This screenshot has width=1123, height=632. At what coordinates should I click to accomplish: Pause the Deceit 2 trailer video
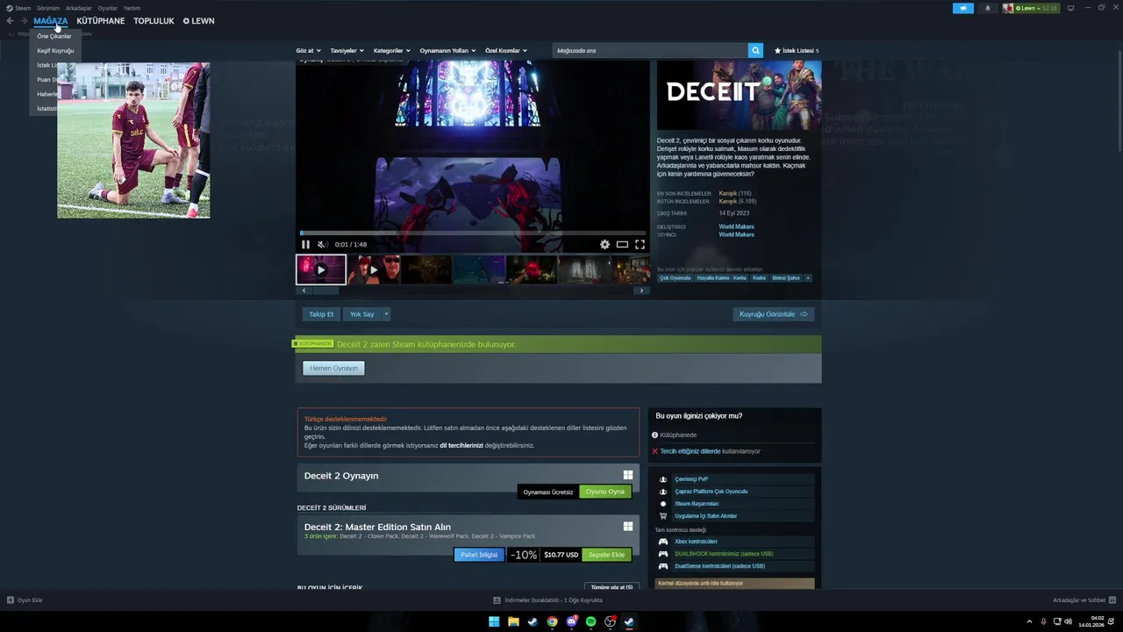click(305, 245)
